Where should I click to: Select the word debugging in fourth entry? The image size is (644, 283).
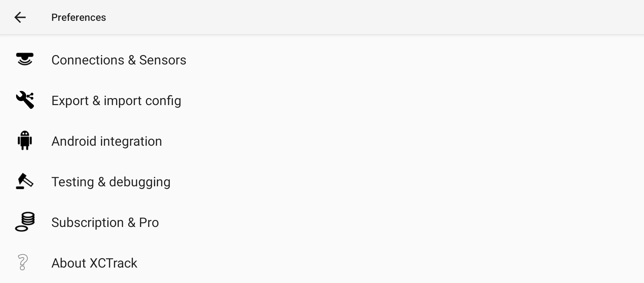tap(140, 182)
